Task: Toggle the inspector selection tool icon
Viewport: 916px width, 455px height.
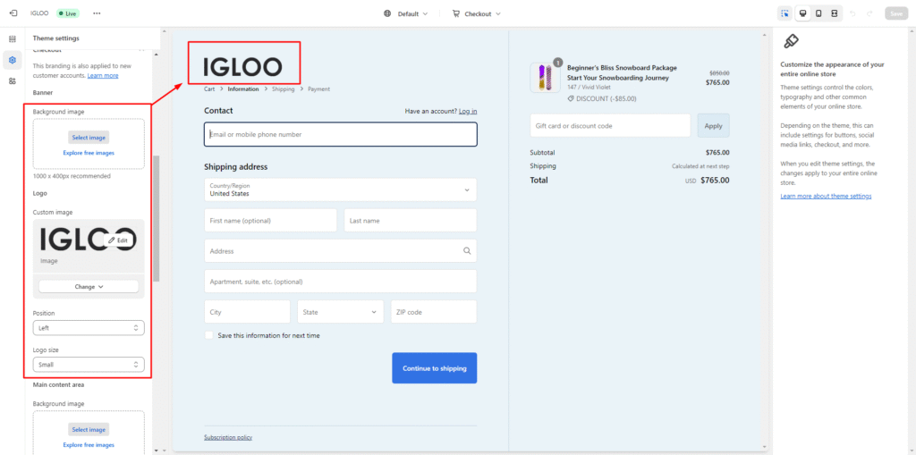Action: pyautogui.click(x=785, y=13)
